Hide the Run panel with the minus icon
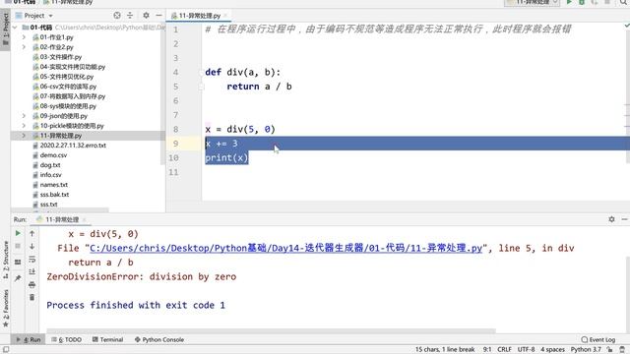The image size is (630, 354). click(624, 219)
